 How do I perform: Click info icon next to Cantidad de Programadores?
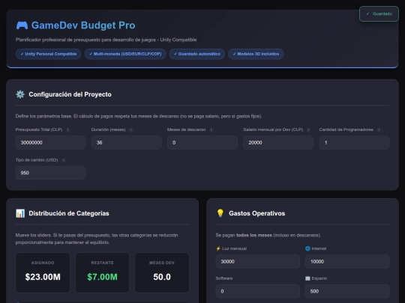(x=379, y=129)
